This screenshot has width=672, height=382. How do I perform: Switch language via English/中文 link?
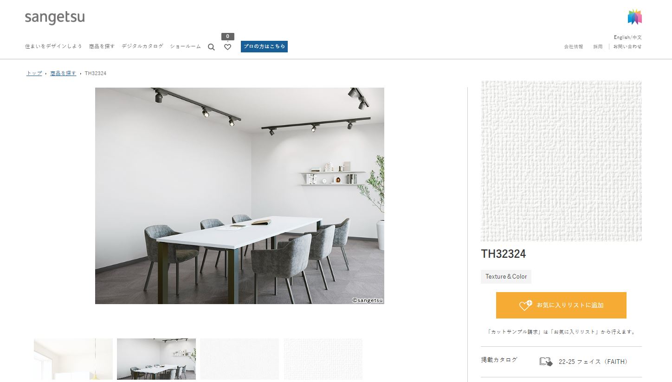click(x=627, y=37)
